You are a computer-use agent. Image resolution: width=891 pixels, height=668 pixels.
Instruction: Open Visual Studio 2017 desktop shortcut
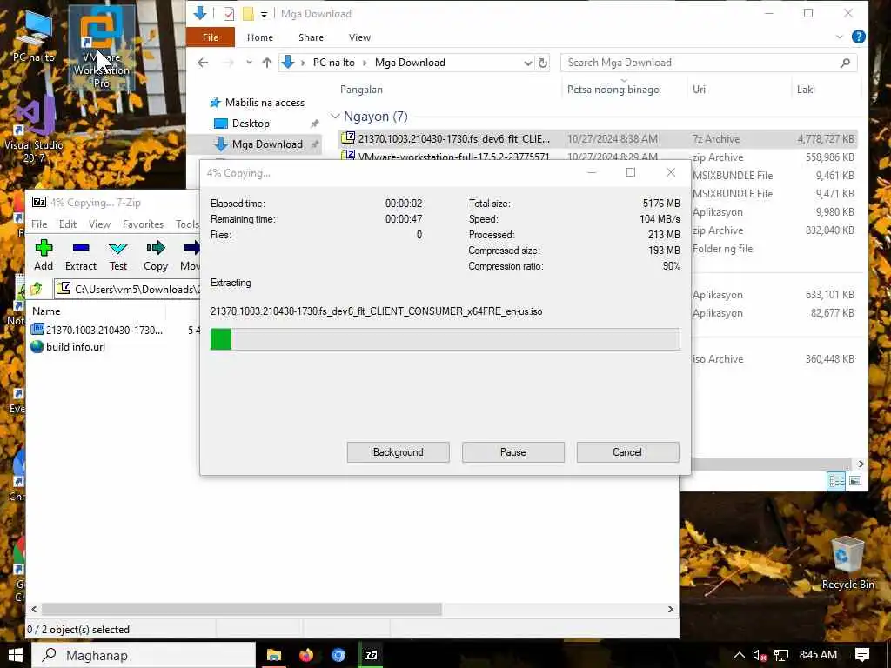pyautogui.click(x=34, y=130)
